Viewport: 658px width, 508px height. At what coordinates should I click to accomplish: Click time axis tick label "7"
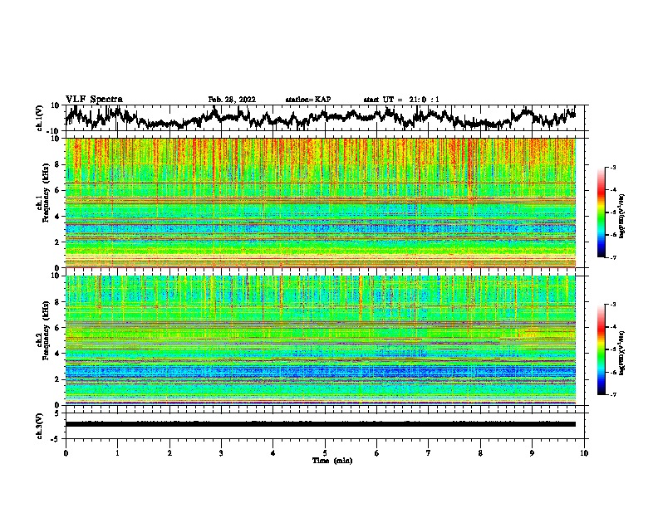[x=429, y=453]
